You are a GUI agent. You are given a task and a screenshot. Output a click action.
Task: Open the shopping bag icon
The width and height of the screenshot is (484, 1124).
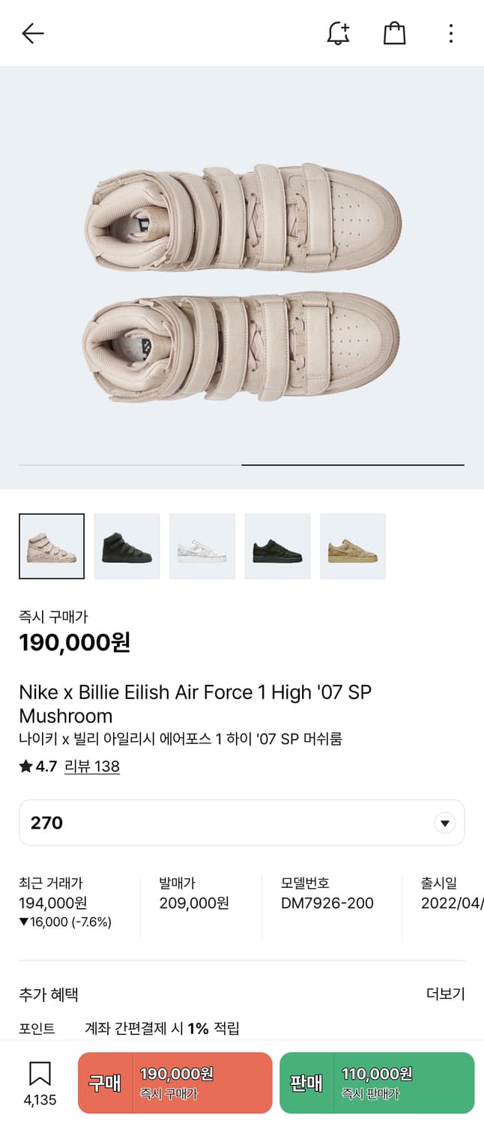click(x=394, y=33)
